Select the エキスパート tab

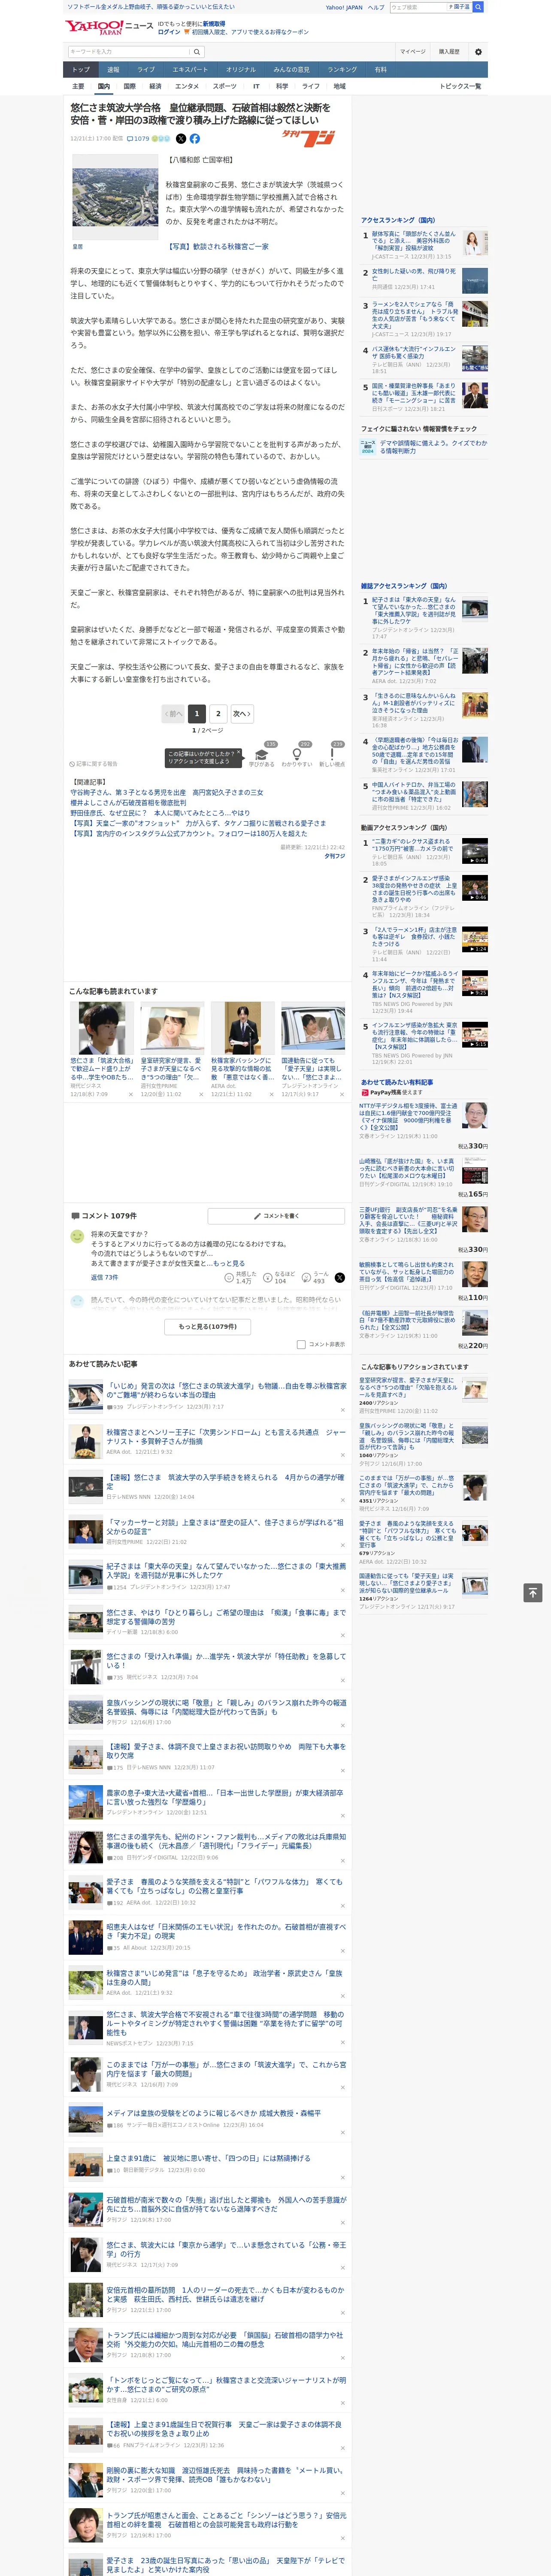point(190,70)
